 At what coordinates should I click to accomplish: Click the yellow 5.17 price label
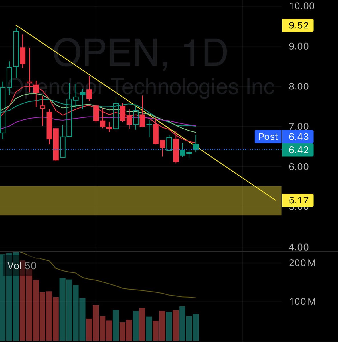(298, 200)
